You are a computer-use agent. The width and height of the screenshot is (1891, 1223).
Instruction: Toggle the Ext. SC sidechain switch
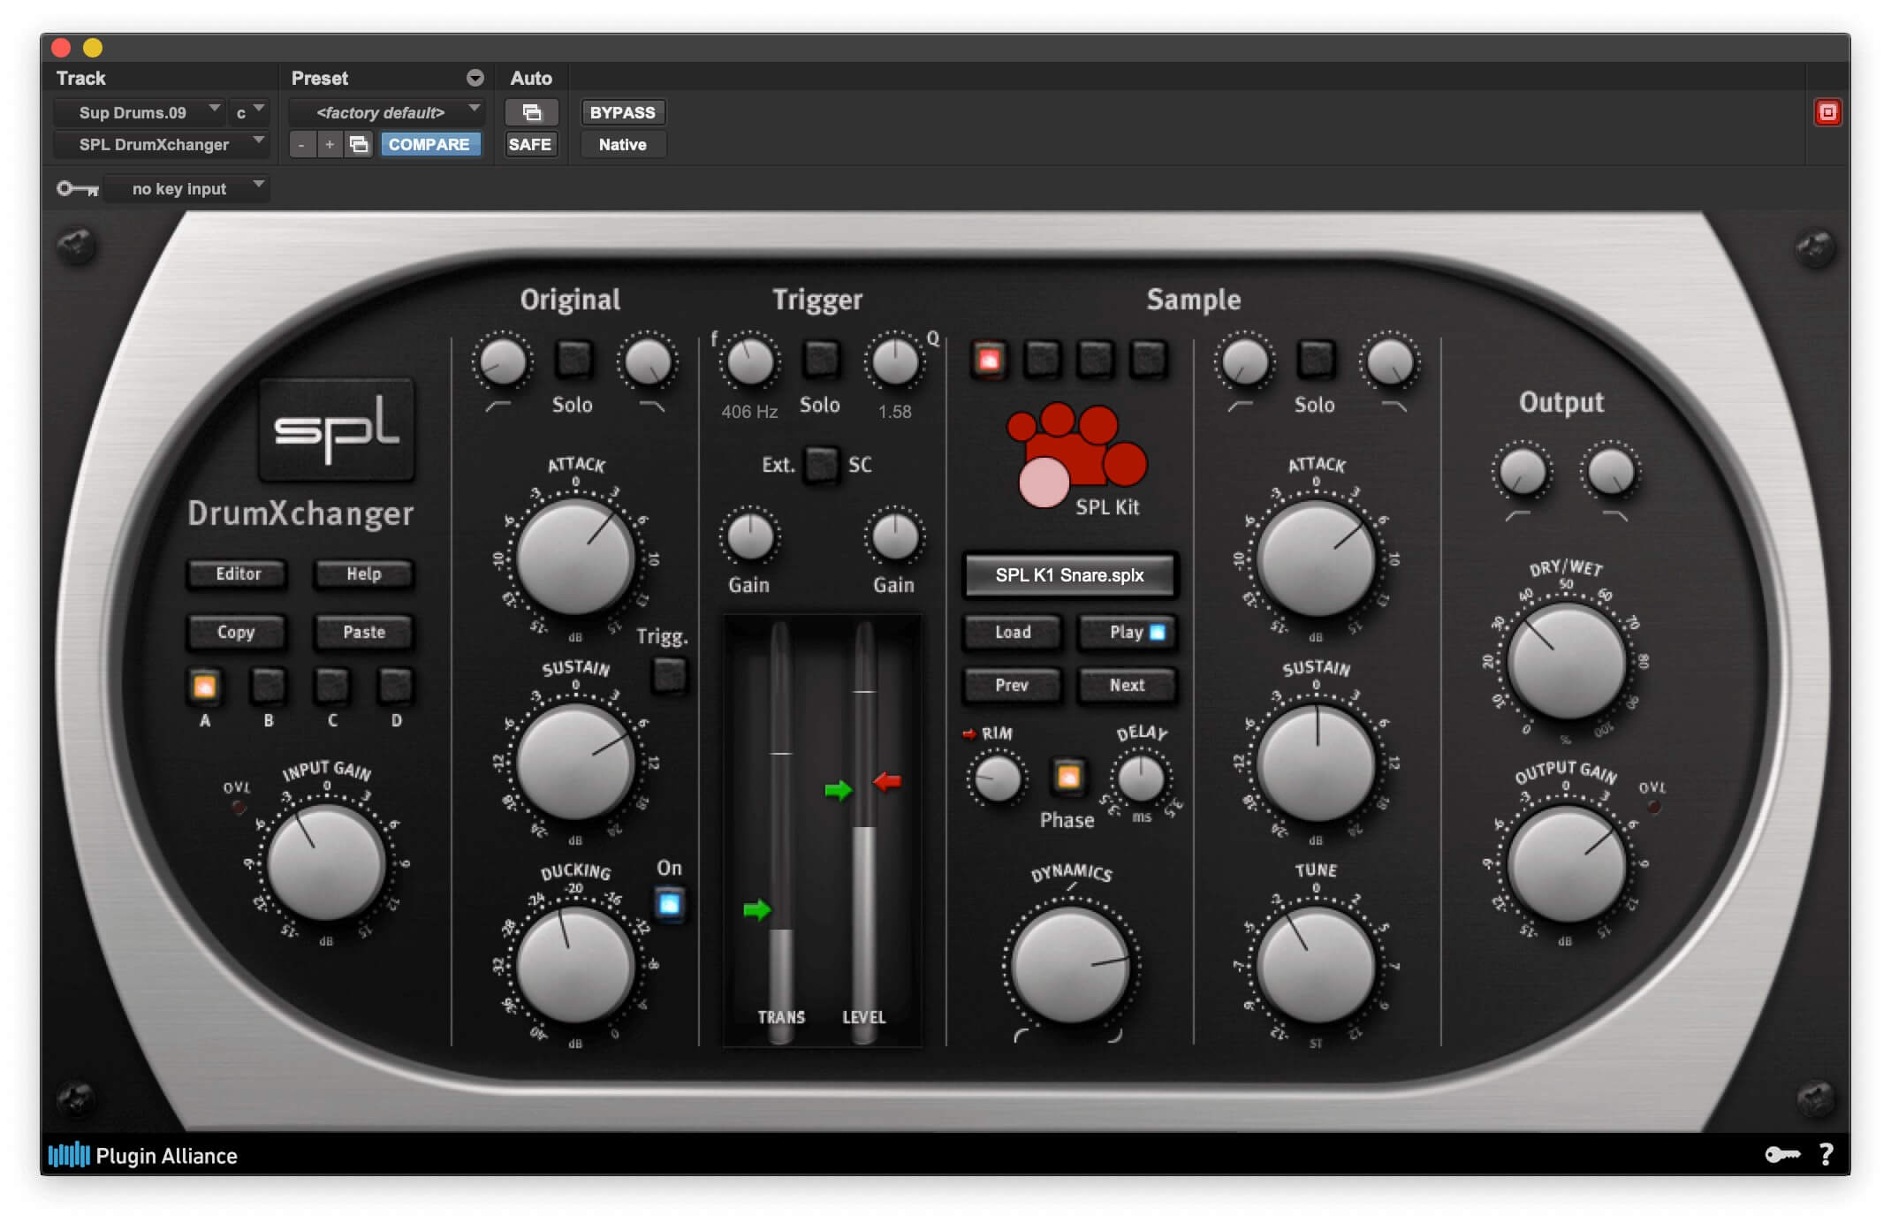click(x=821, y=465)
